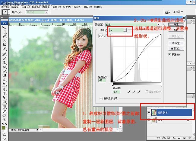Select the Path Selection tool
Viewport: 196px width, 141px height.
(4, 98)
